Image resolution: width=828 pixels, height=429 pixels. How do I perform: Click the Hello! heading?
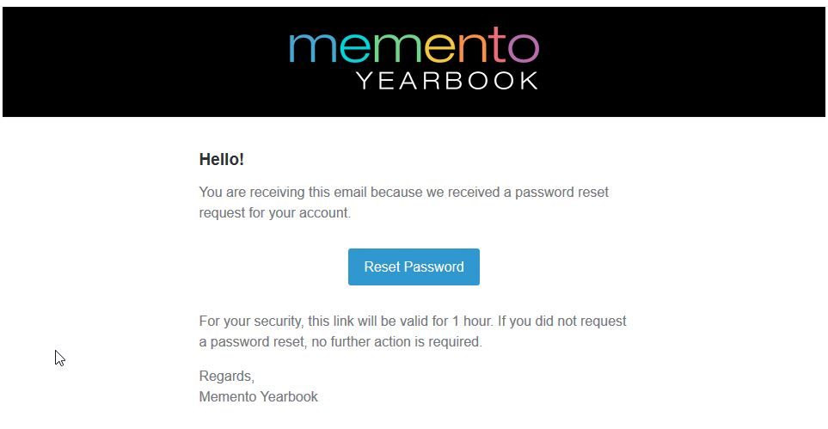pyautogui.click(x=221, y=159)
